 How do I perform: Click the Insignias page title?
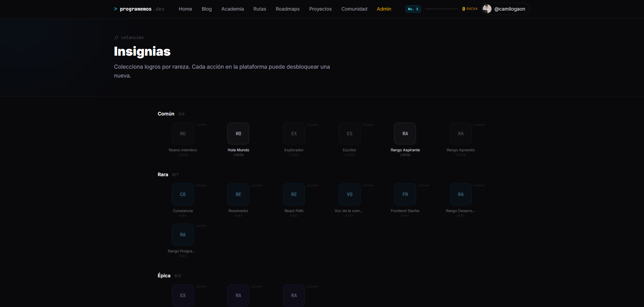click(x=142, y=52)
